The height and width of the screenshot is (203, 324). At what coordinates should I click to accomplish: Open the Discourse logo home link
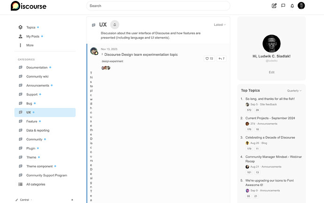(29, 6)
